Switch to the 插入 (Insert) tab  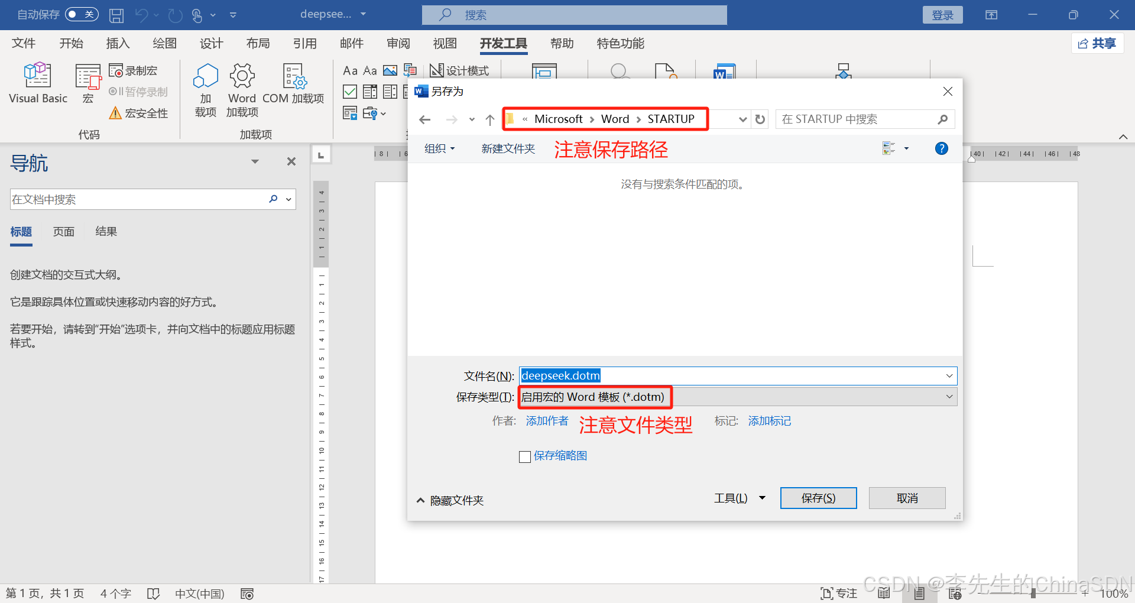[118, 43]
